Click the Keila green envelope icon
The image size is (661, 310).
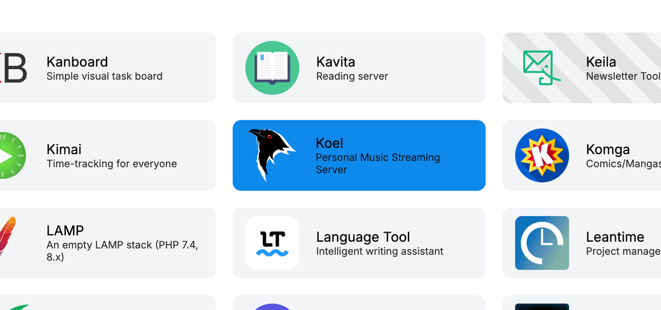541,68
